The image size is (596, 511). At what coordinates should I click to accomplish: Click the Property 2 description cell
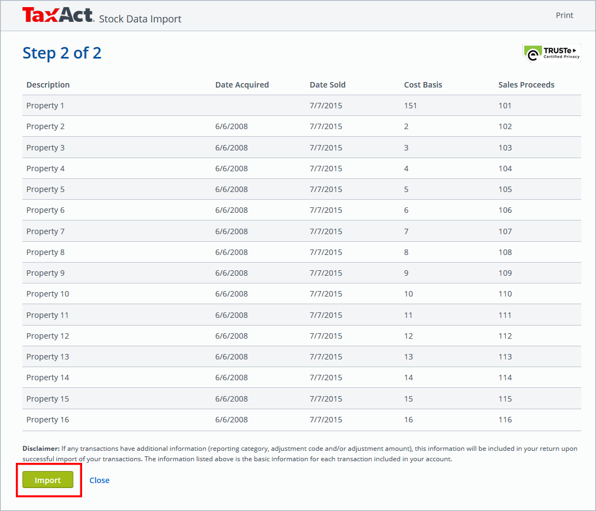tap(45, 126)
